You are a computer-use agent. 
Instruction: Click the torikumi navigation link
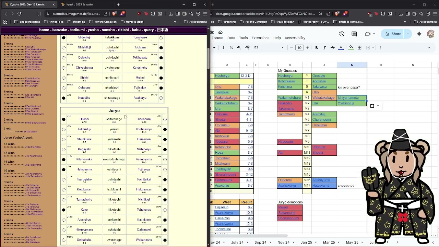(x=77, y=30)
